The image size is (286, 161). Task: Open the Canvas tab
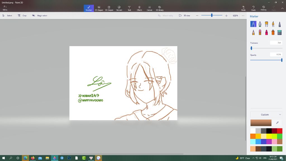(x=149, y=8)
